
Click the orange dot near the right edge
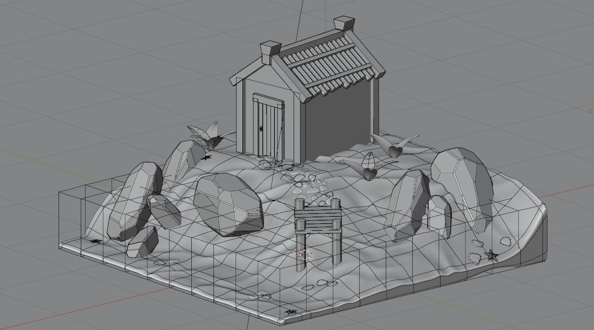[590, 111]
